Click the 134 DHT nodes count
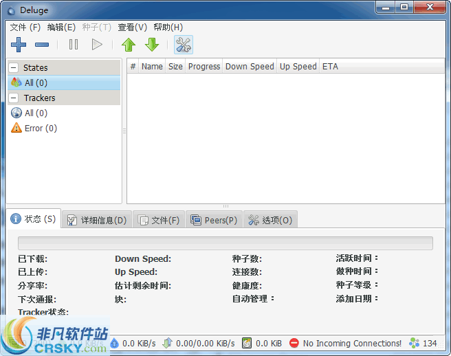Image resolution: width=451 pixels, height=356 pixels. (x=430, y=344)
